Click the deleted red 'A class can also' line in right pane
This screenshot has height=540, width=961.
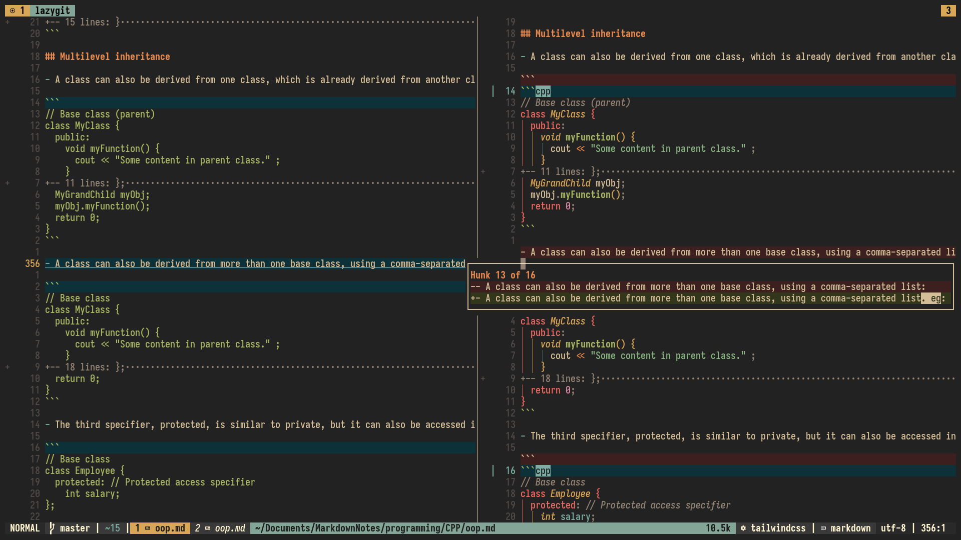tap(738, 252)
